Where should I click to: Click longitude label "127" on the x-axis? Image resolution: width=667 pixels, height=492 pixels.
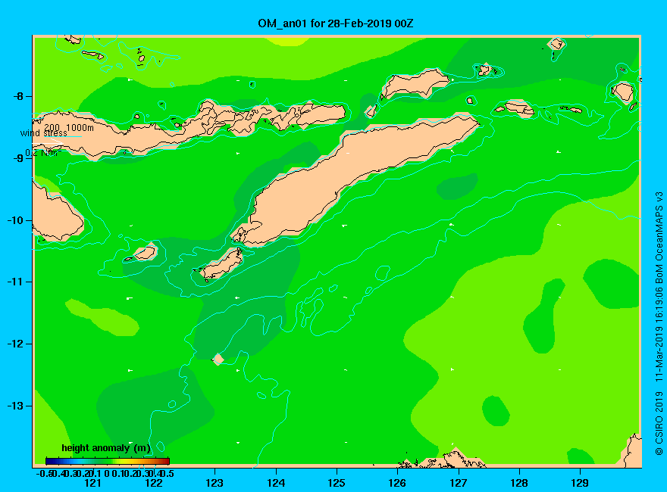pos(458,483)
